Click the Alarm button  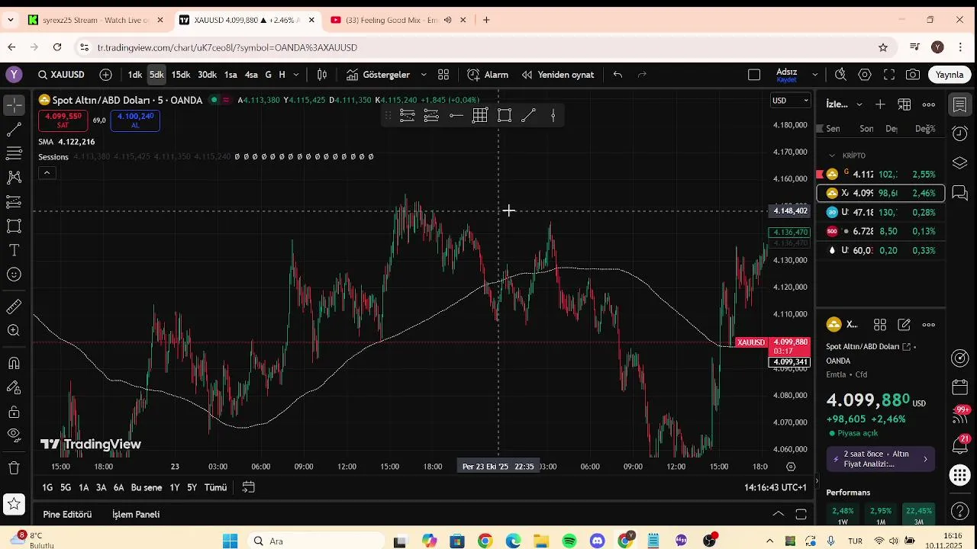pyautogui.click(x=488, y=75)
